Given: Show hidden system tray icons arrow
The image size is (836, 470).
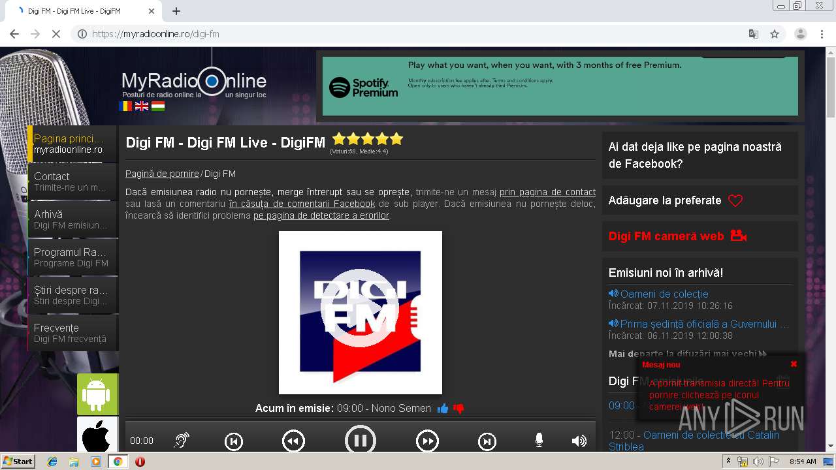Looking at the screenshot, I should [x=729, y=461].
